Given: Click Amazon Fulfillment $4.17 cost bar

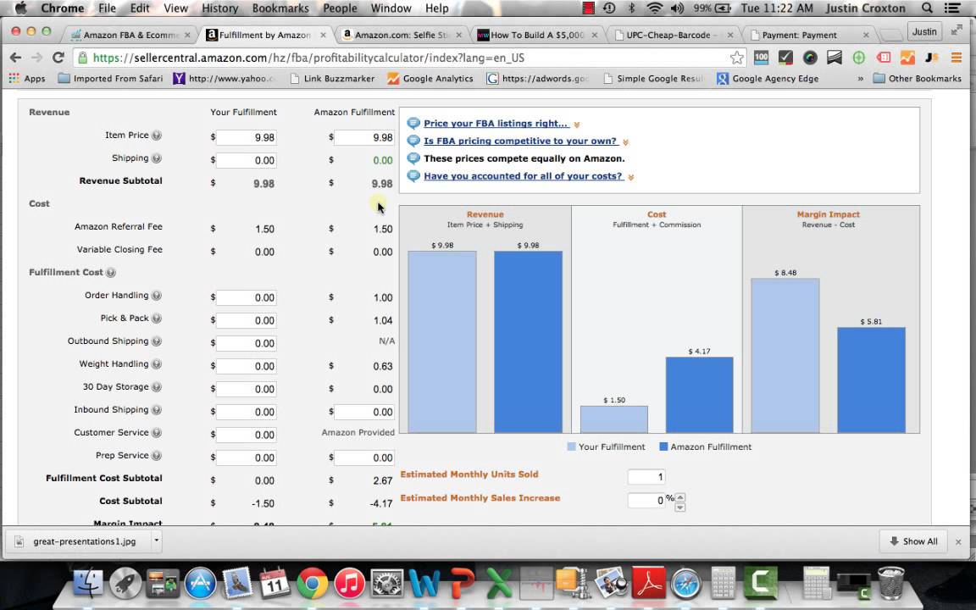Looking at the screenshot, I should click(x=700, y=395).
